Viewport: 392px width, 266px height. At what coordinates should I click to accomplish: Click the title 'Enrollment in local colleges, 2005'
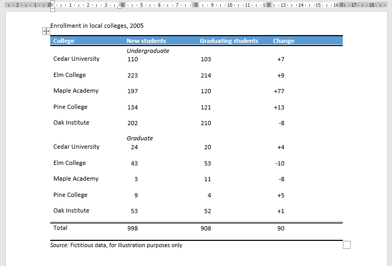tap(97, 26)
